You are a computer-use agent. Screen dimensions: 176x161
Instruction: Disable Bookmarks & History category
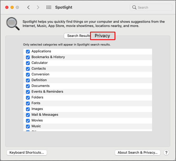(x=28, y=57)
